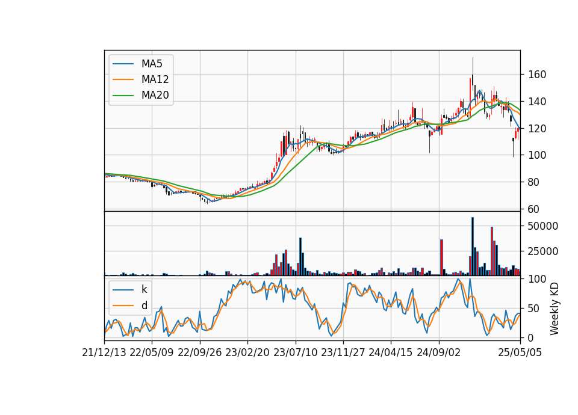Click the MA12 legend label
The width and height of the screenshot is (578, 415).
click(x=155, y=79)
